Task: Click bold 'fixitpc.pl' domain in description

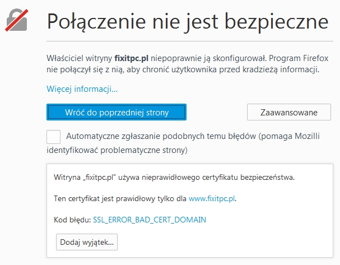Action: click(132, 58)
